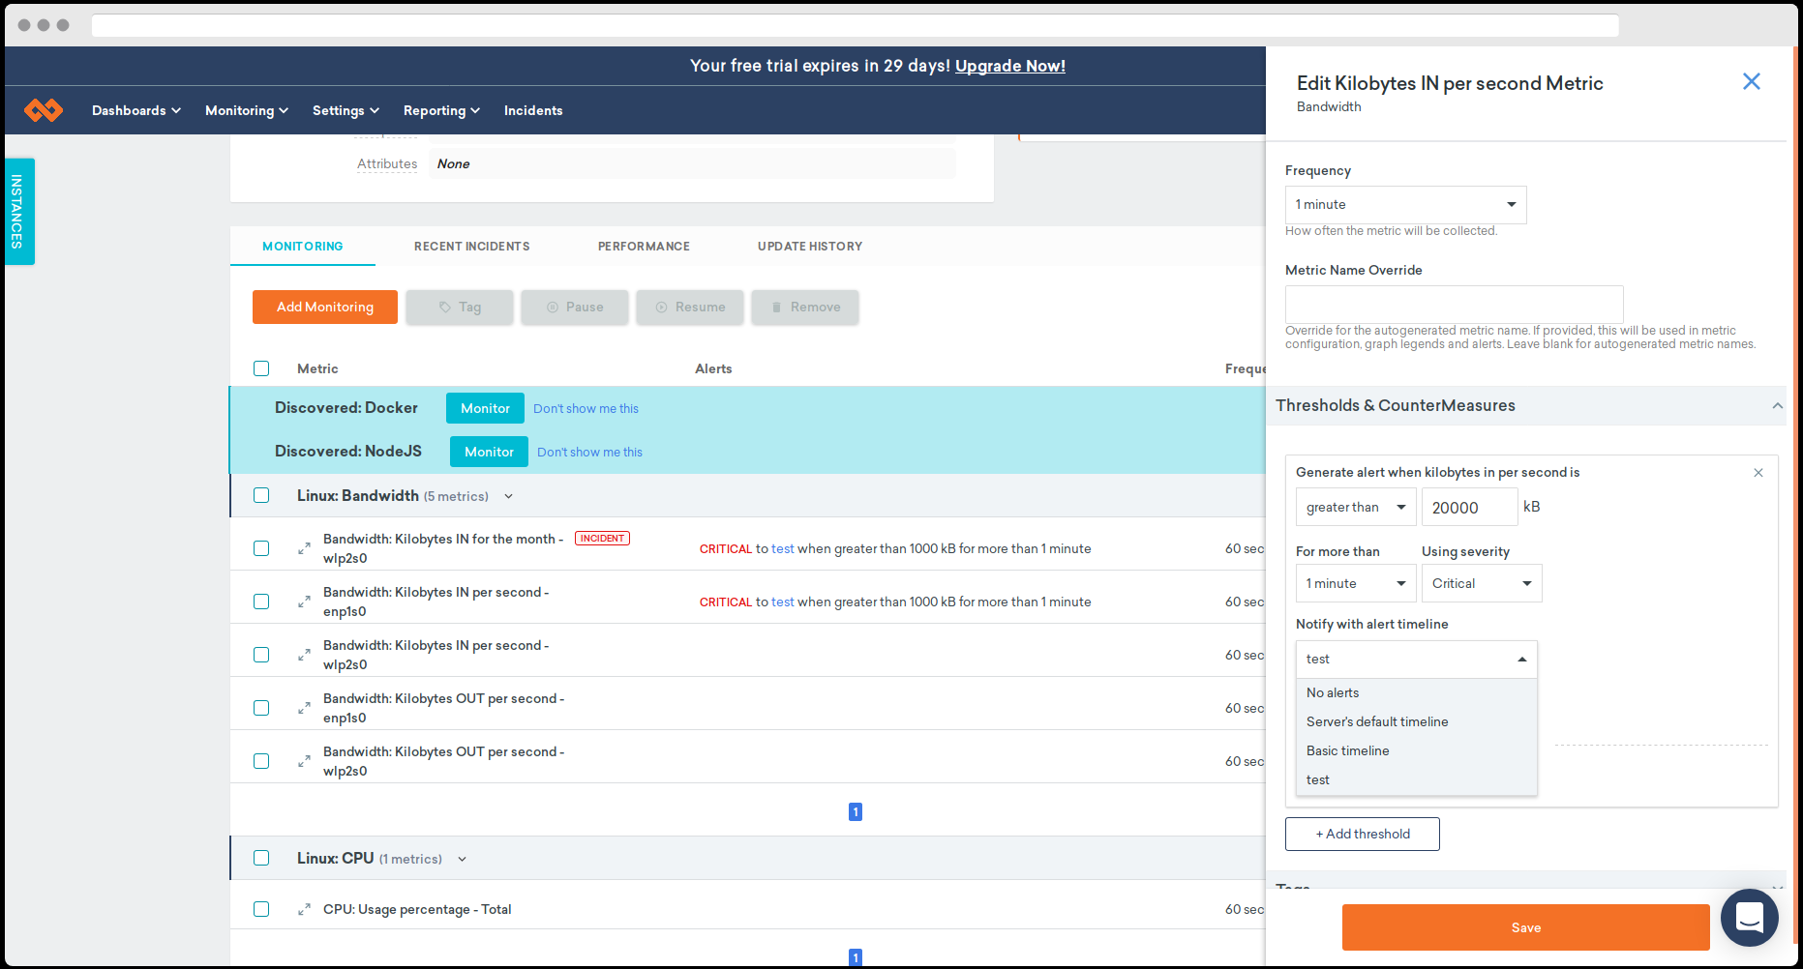
Task: Open the chat support bubble icon
Action: pos(1749,917)
